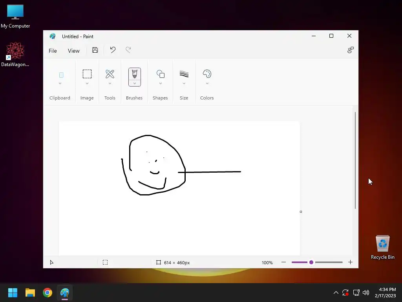Open the Recycle Bin desktop icon

382,247
